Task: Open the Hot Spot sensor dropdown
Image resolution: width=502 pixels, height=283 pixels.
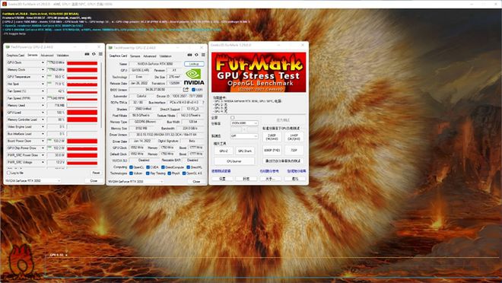Action: point(43,84)
